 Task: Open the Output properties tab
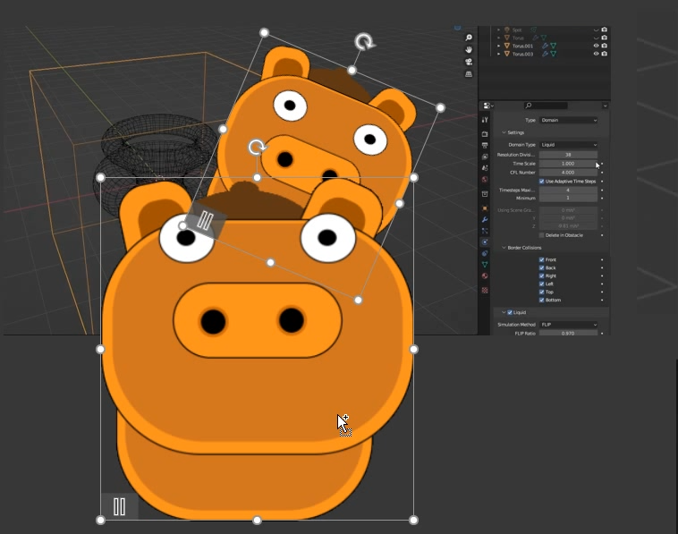click(x=485, y=145)
